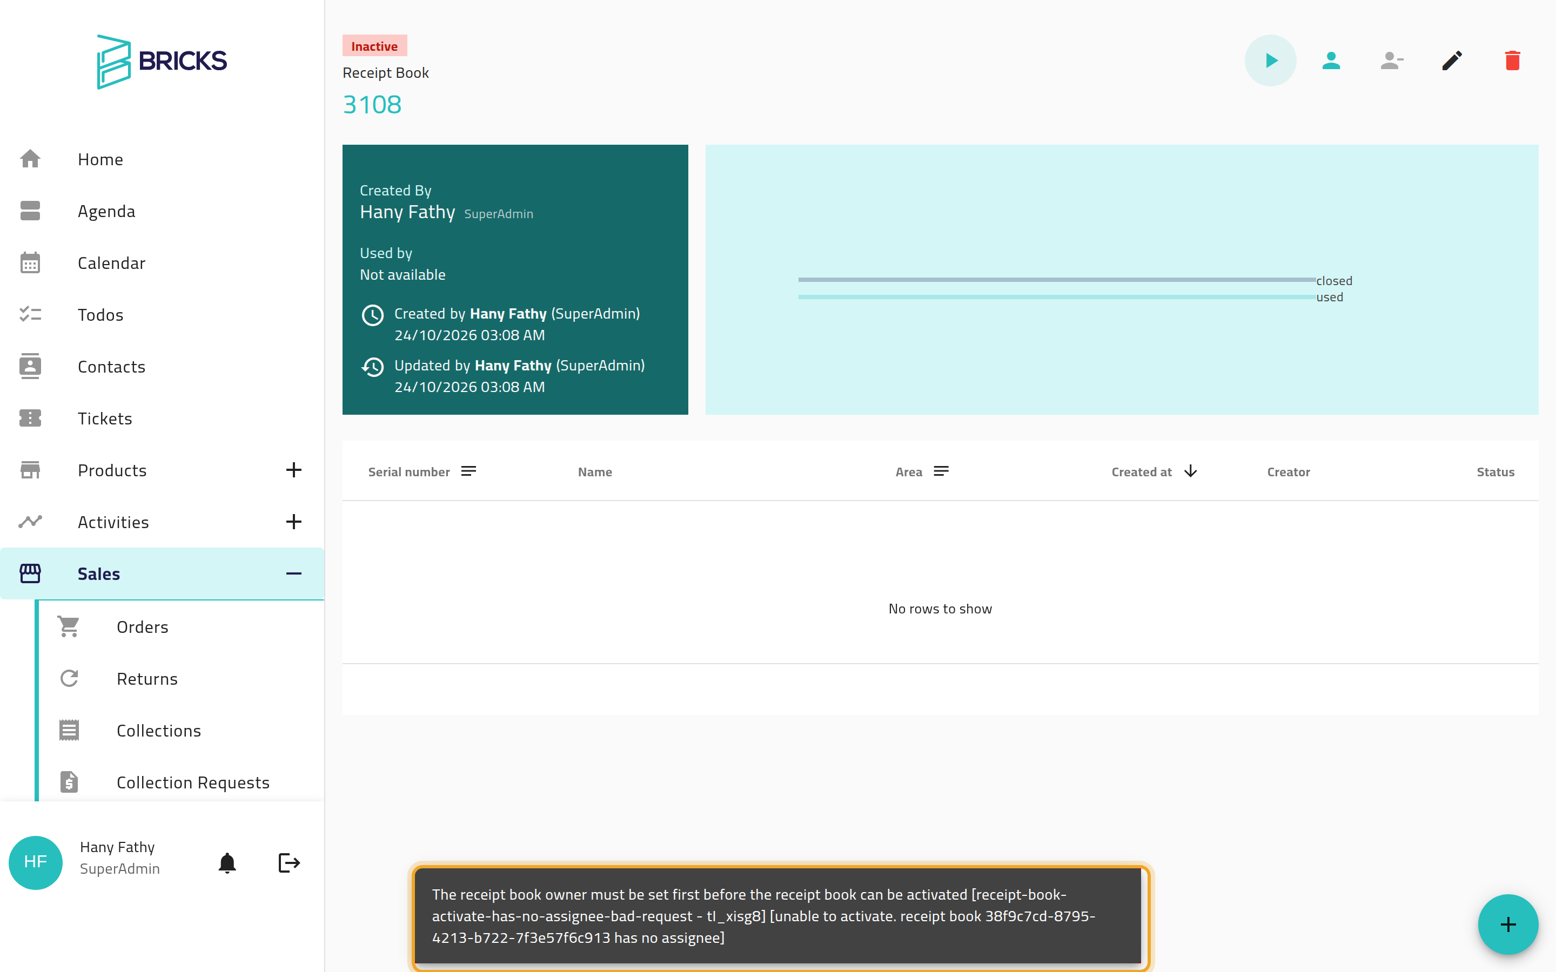1556x972 pixels.
Task: Expand the Activities submenu plus
Action: point(293,521)
